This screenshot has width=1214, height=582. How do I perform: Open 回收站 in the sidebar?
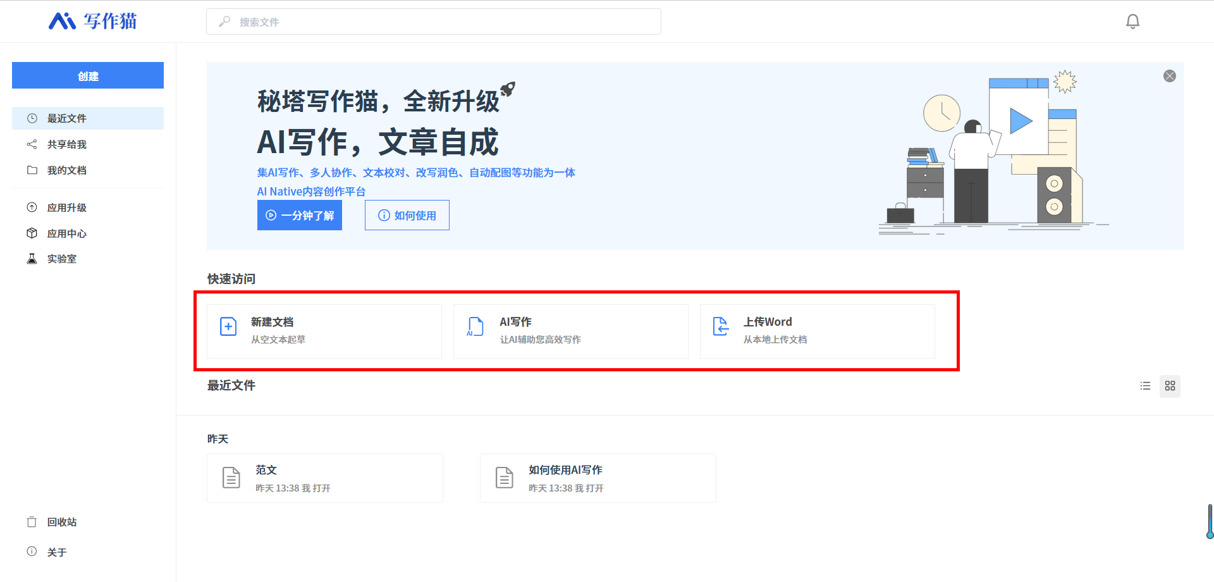(88, 522)
